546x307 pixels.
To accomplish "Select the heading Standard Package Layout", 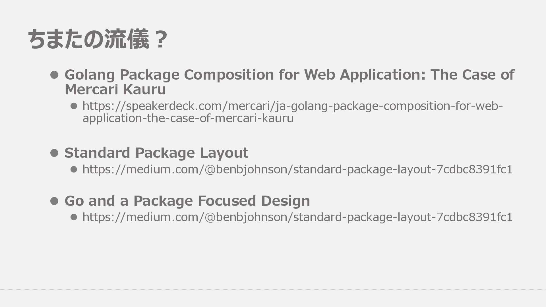I will tap(156, 153).
